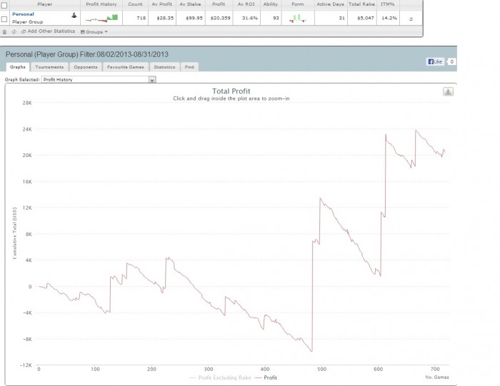Sort by Profit column header
Viewport: 500px width, 386px height.
(x=219, y=4)
